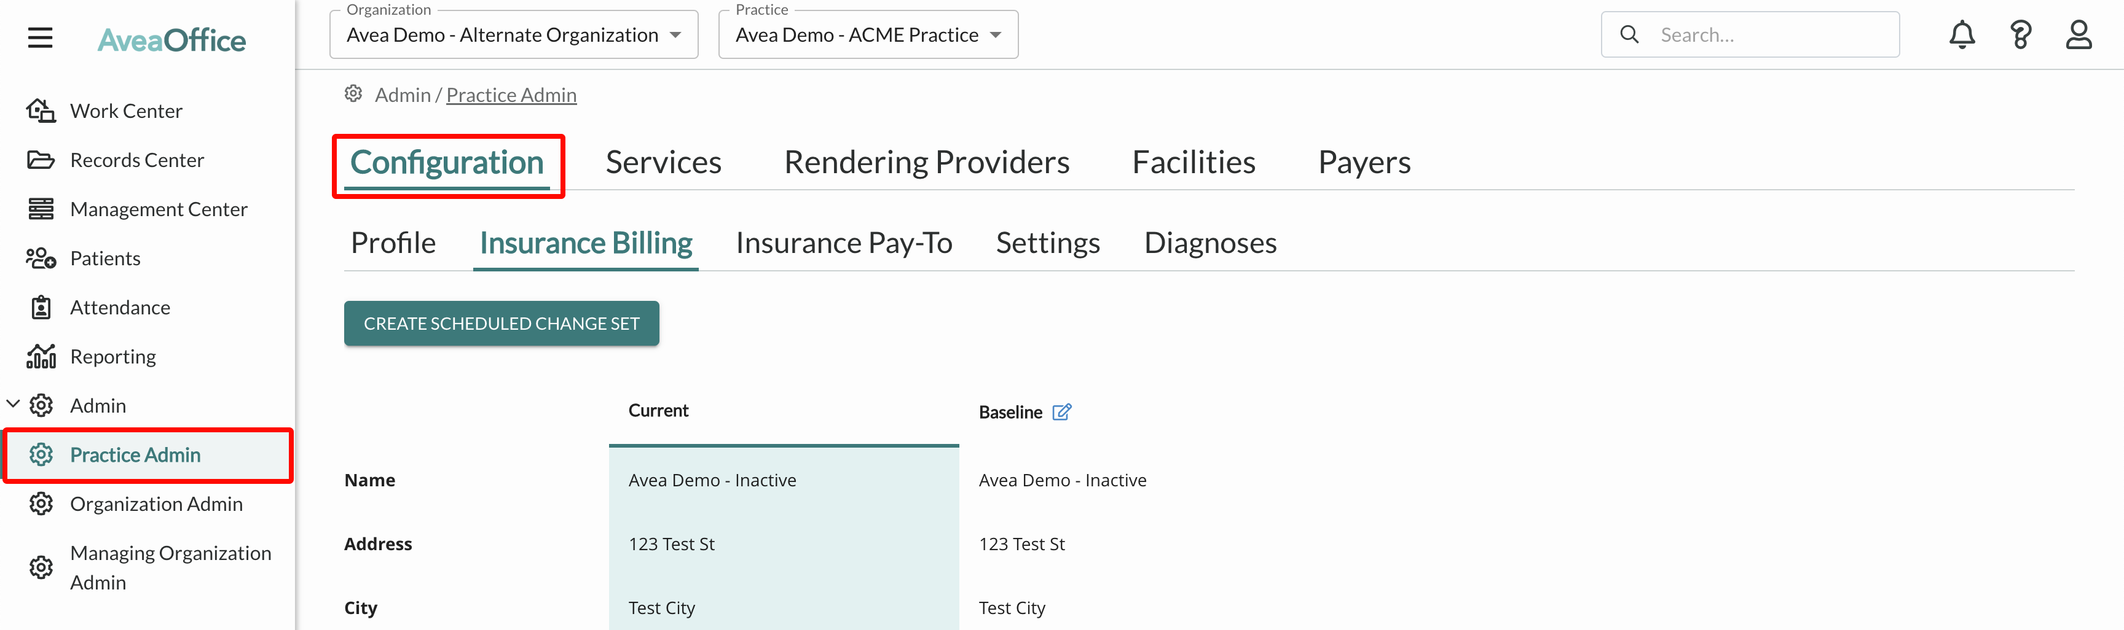Click the Management Center icon
This screenshot has width=2124, height=630.
[41, 209]
